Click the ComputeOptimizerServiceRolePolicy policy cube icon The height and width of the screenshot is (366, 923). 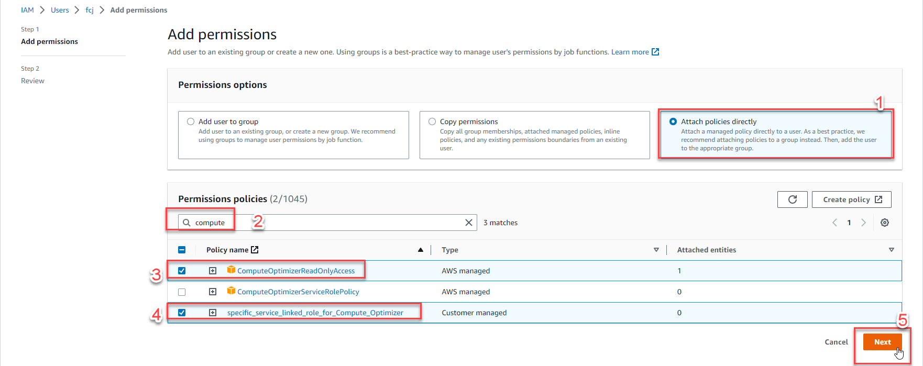231,291
